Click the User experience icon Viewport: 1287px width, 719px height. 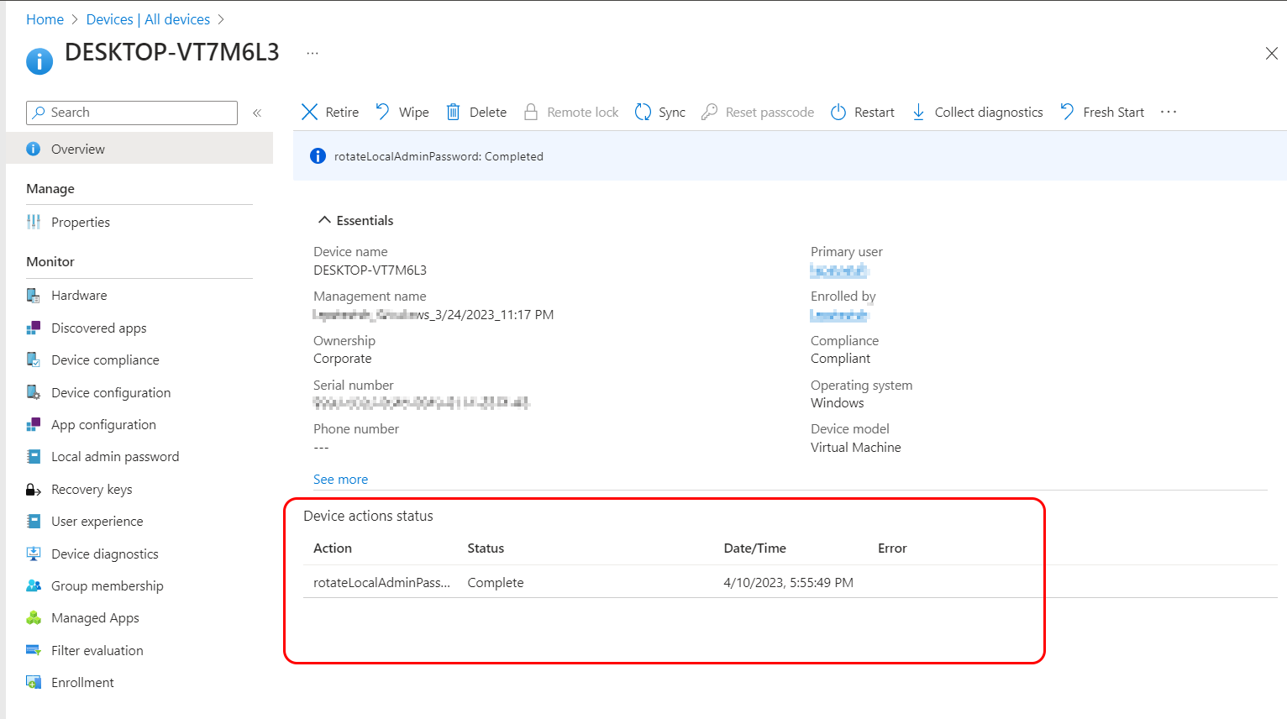[34, 522]
